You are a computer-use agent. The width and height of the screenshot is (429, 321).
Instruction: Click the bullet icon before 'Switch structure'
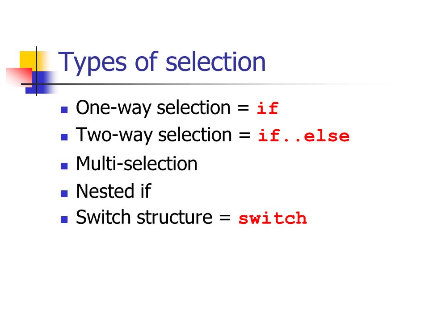coord(64,220)
